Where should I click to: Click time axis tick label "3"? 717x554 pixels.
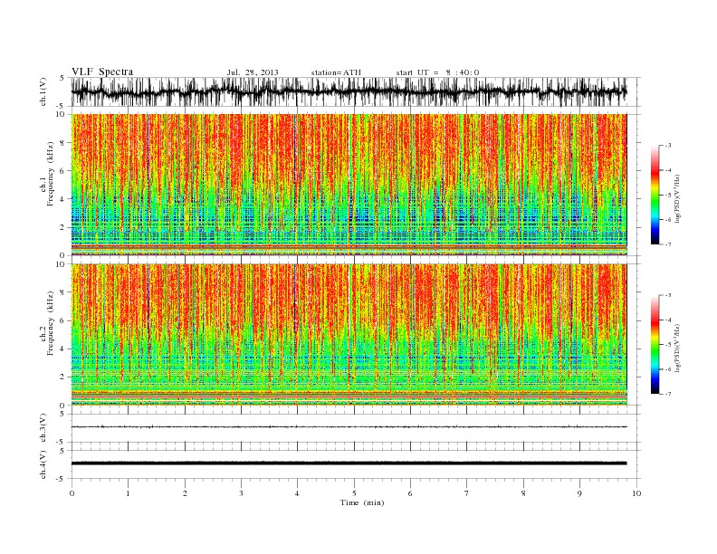[x=241, y=493]
